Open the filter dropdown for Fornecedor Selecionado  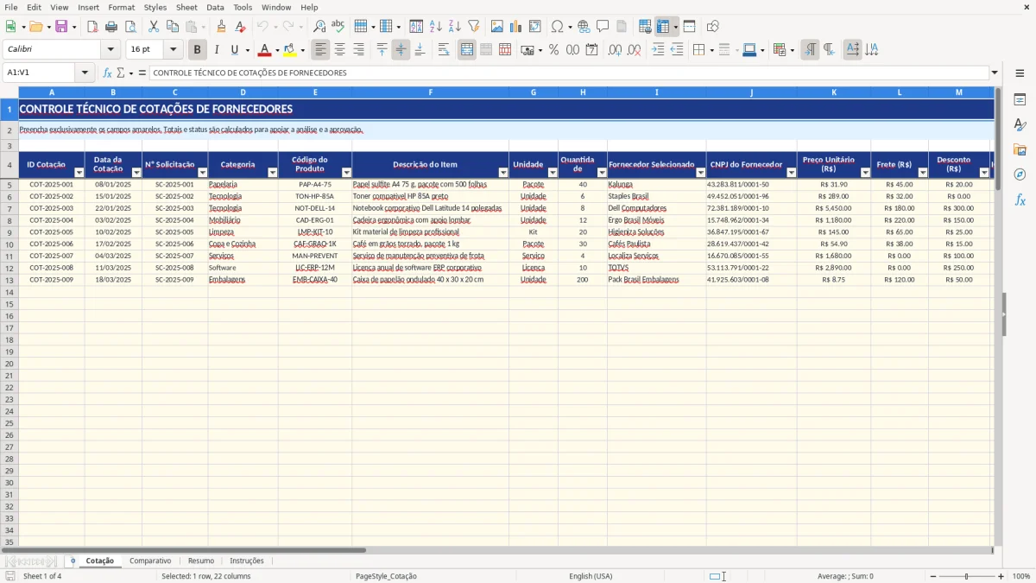tap(699, 173)
